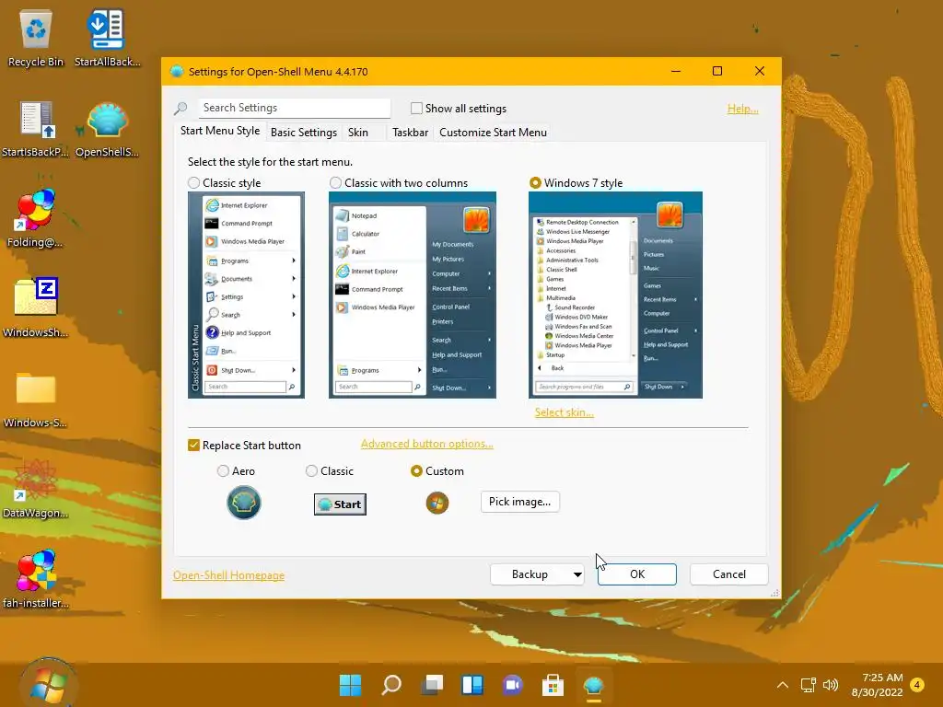This screenshot has width=943, height=707.
Task: Click the custom Windows orb button image
Action: [x=437, y=503]
